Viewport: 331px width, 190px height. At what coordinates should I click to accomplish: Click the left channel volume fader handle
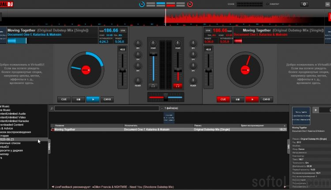coord(153,54)
